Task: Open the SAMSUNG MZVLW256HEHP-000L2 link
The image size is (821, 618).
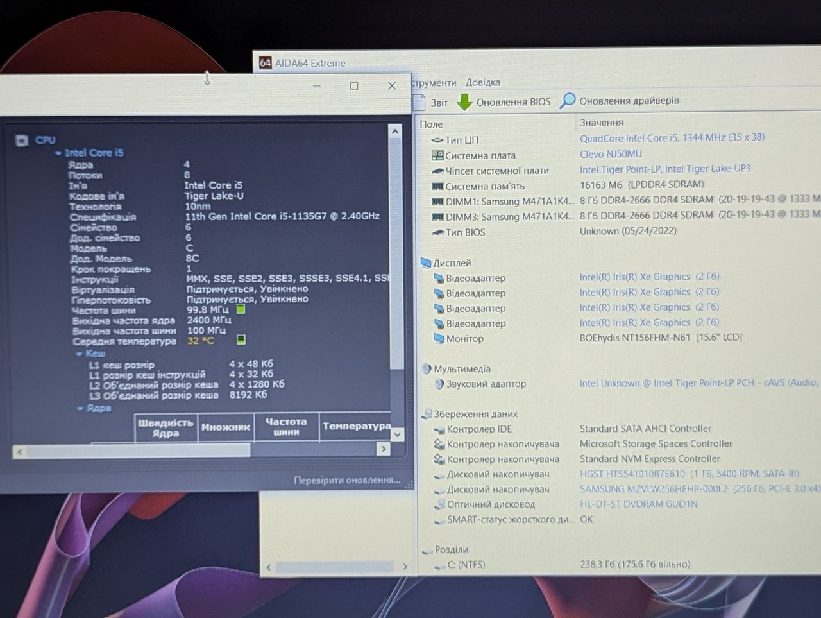Action: [x=700, y=488]
